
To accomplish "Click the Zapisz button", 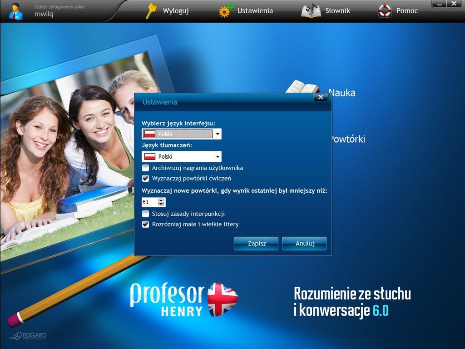I will coord(256,244).
